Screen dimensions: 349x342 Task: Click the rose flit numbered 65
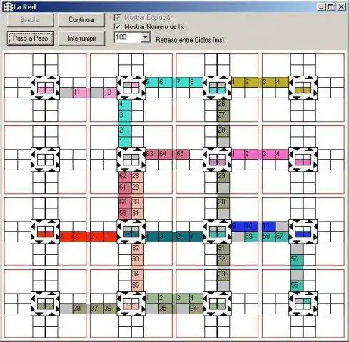(183, 154)
